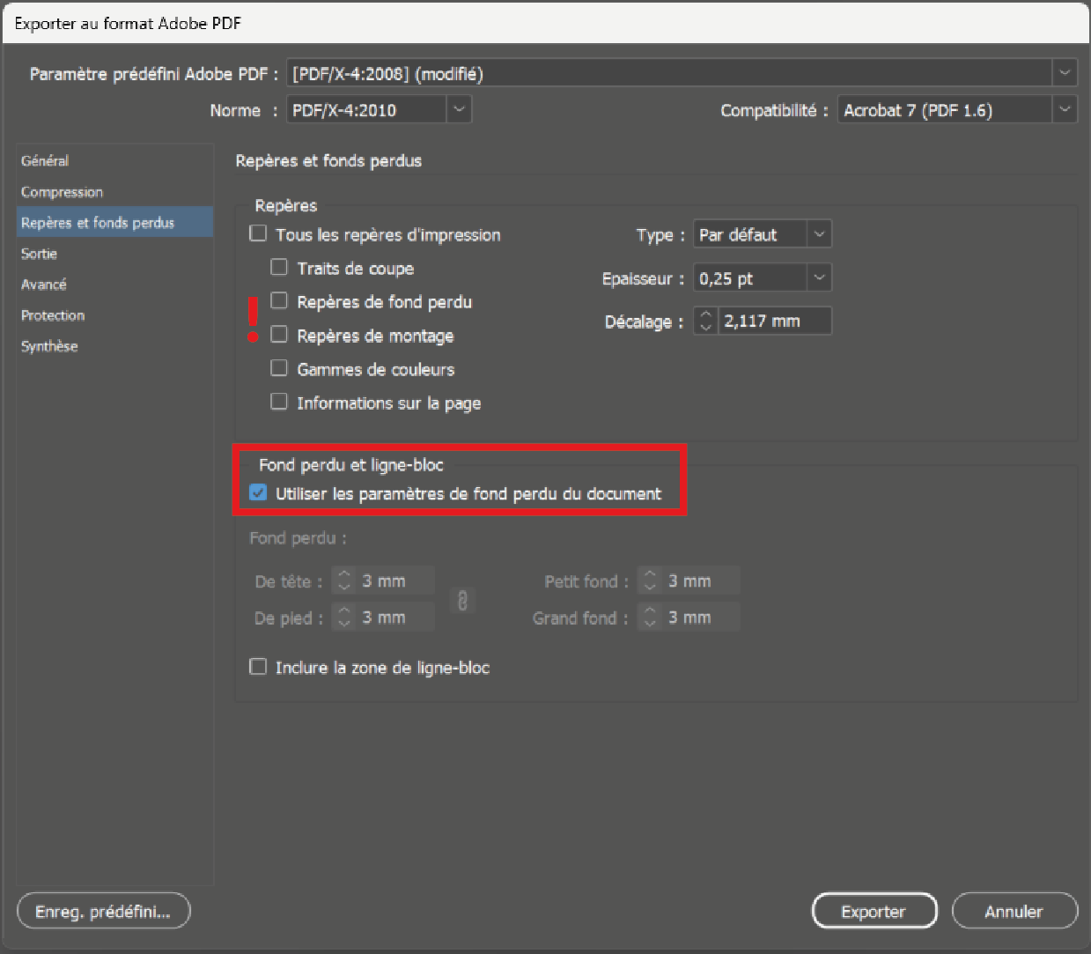Enable Repères de montage checkbox
Image resolution: width=1091 pixels, height=954 pixels.
(279, 335)
